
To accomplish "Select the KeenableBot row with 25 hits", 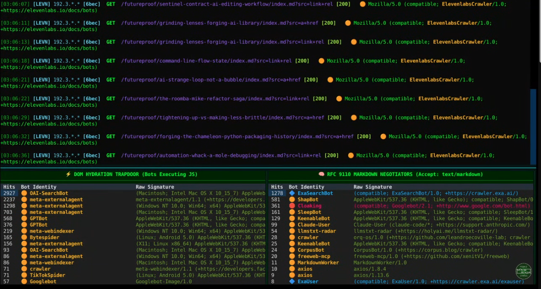I will coord(401,244).
